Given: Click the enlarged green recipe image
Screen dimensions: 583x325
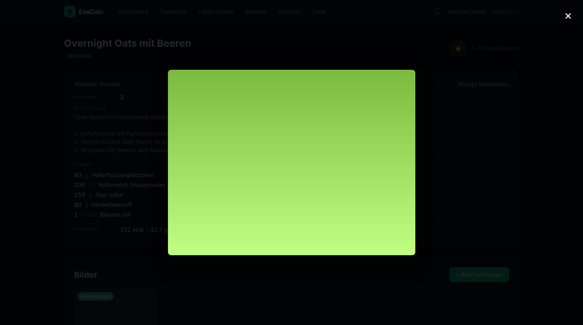Looking at the screenshot, I should click(291, 162).
